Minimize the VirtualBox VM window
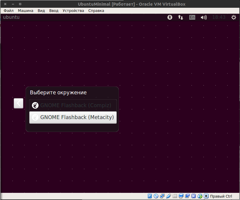 (x=13, y=4)
